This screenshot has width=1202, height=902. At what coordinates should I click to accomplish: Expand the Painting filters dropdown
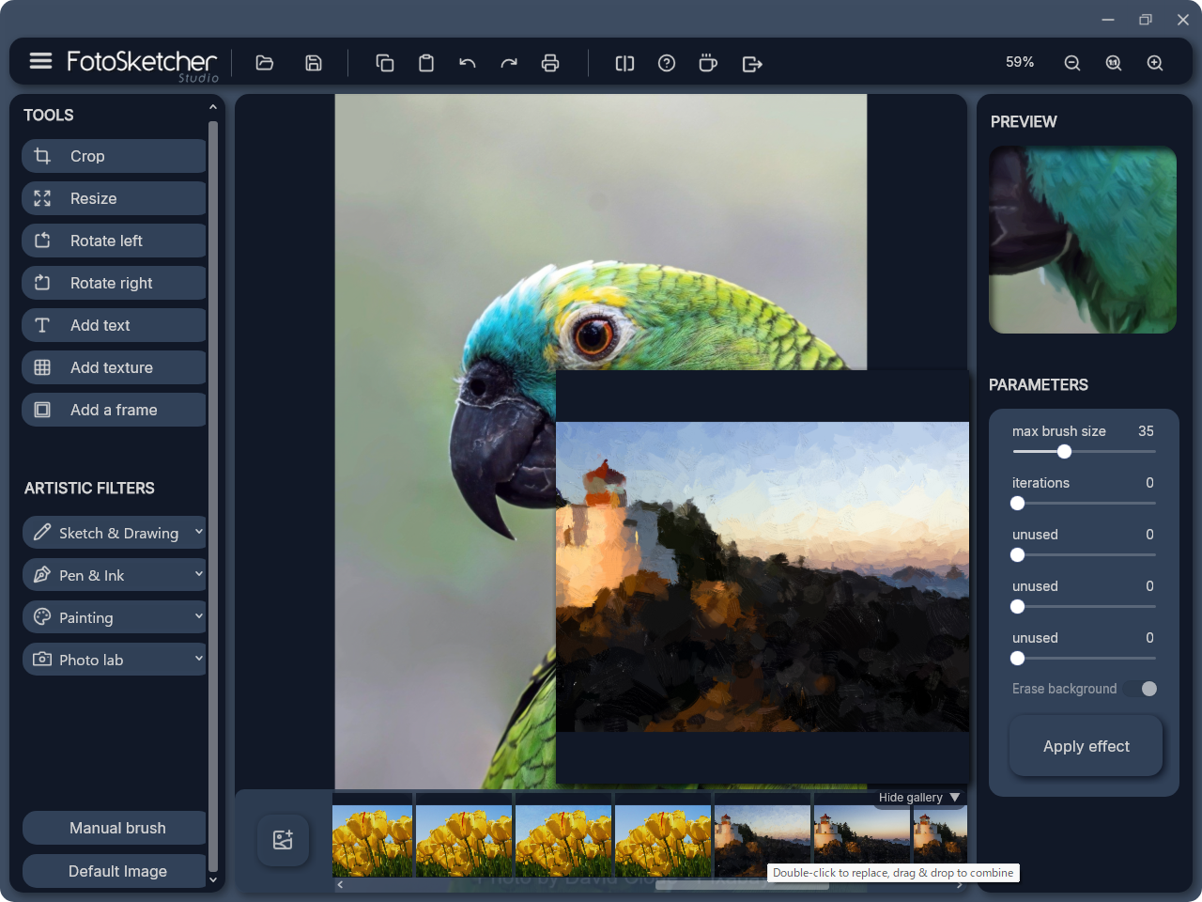click(114, 617)
